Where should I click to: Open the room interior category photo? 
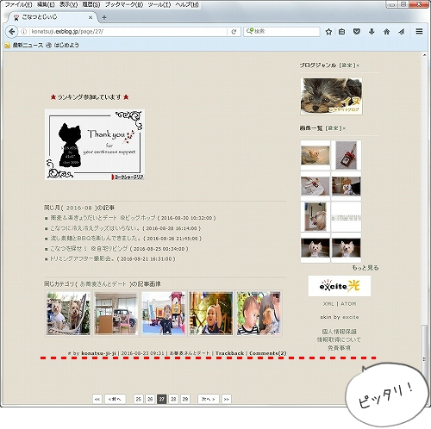pos(116,314)
